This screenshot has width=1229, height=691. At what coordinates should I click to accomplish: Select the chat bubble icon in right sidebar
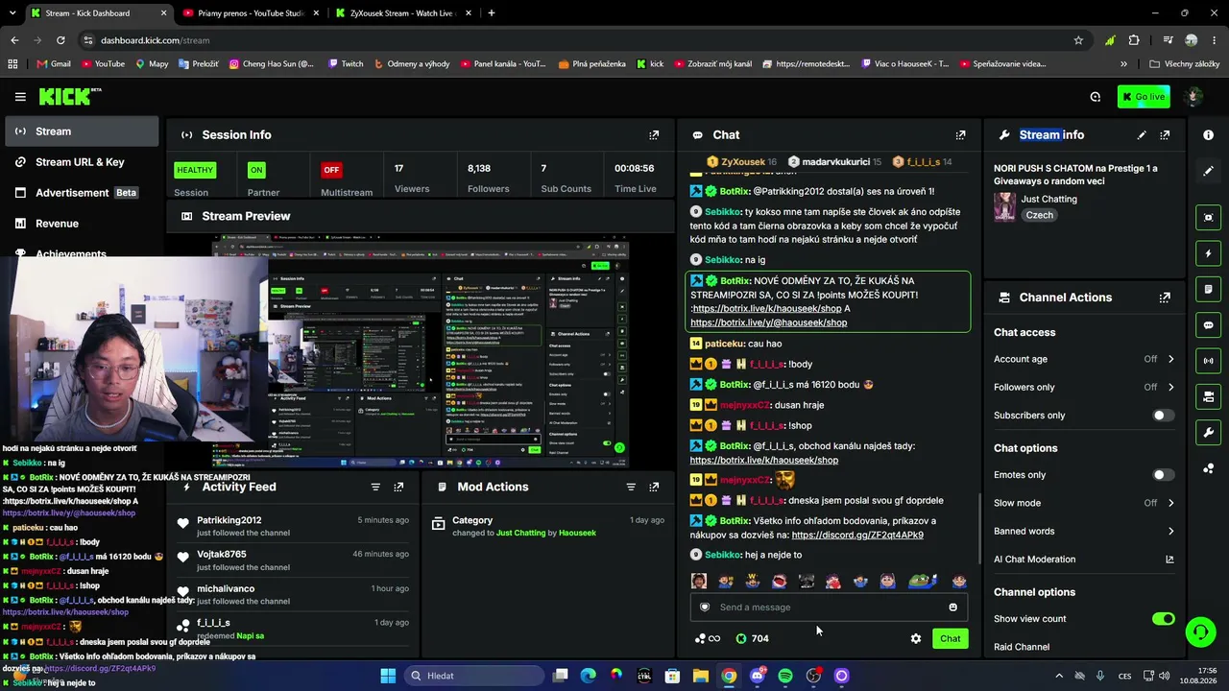(1208, 325)
